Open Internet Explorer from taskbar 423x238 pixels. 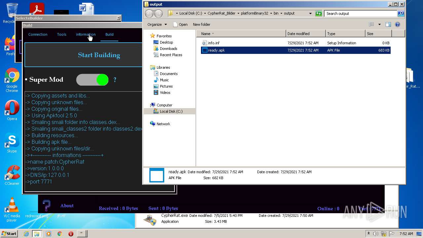coord(26,234)
